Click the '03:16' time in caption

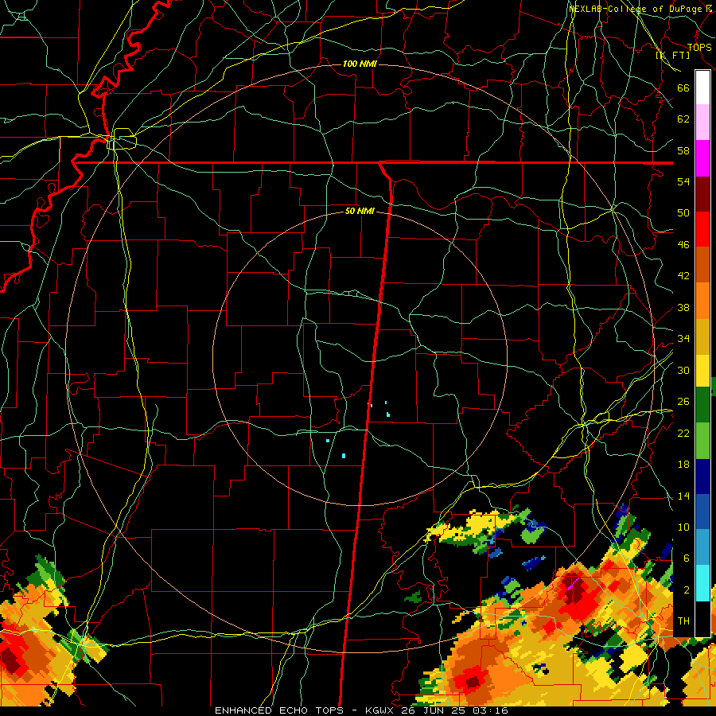492,710
